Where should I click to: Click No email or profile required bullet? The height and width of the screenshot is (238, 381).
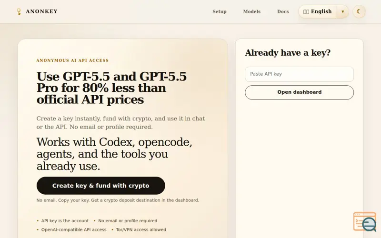128,221
